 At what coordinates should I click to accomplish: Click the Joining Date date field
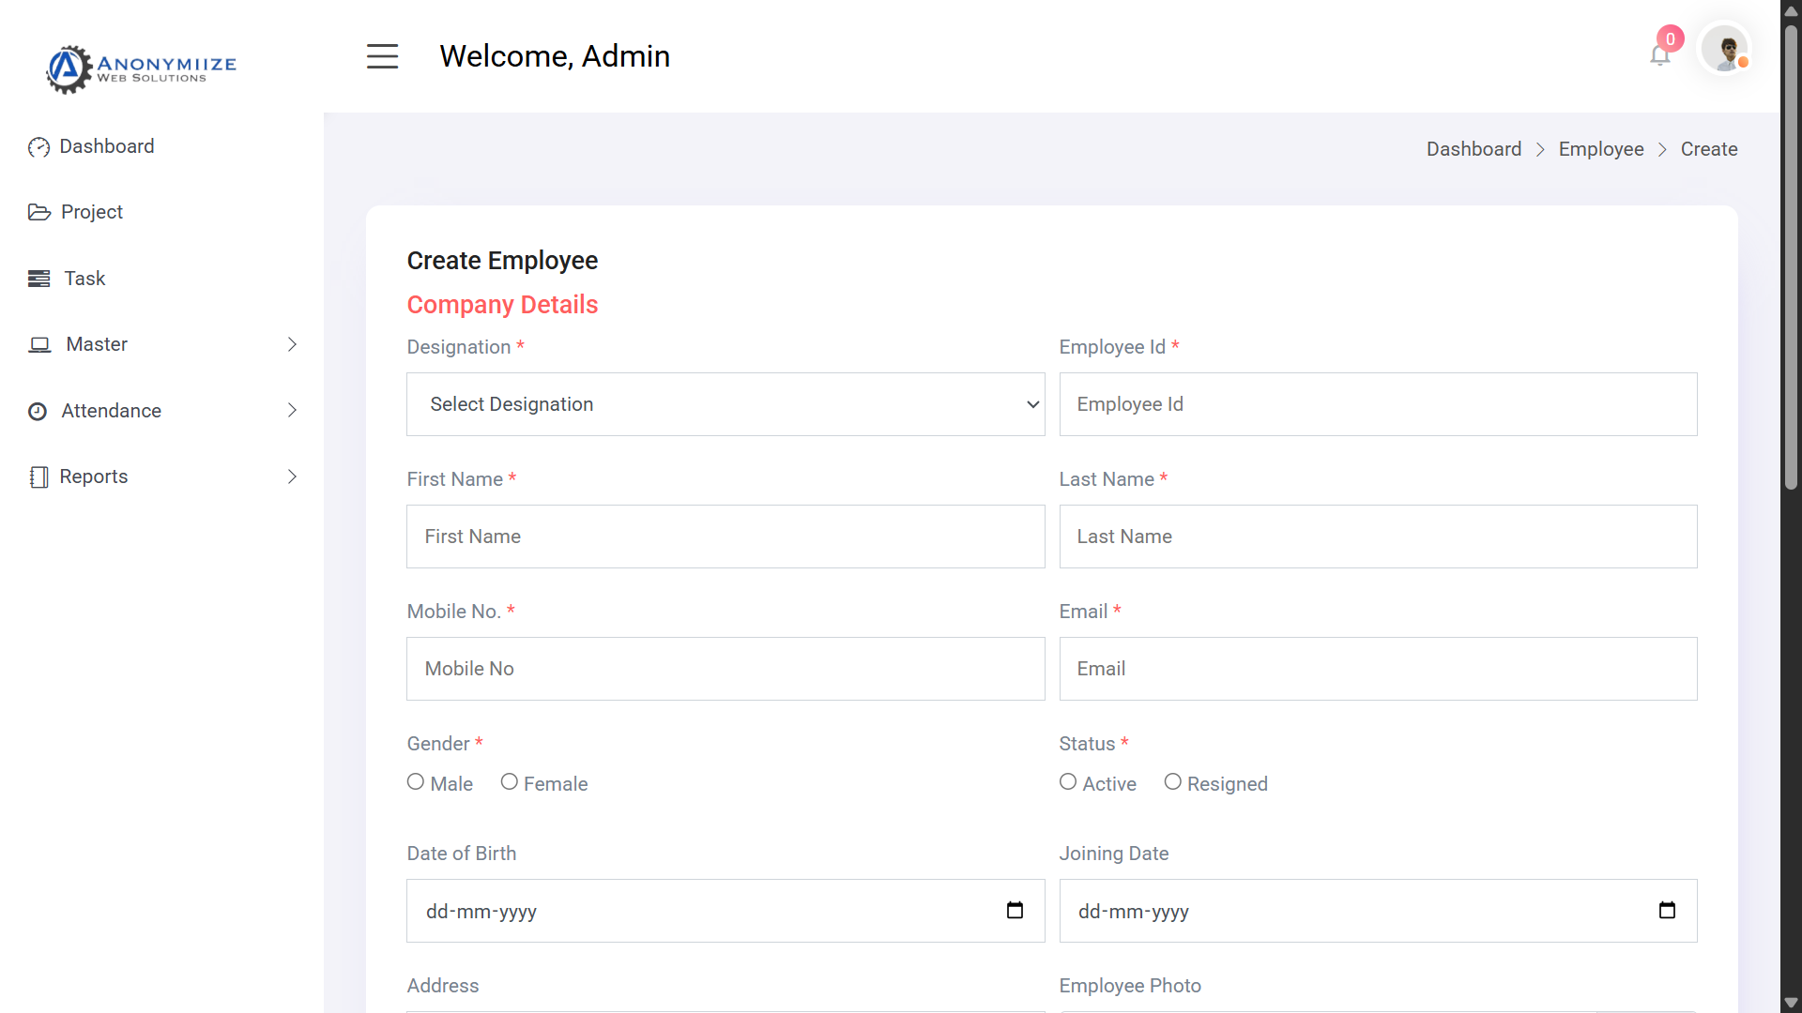(1378, 911)
